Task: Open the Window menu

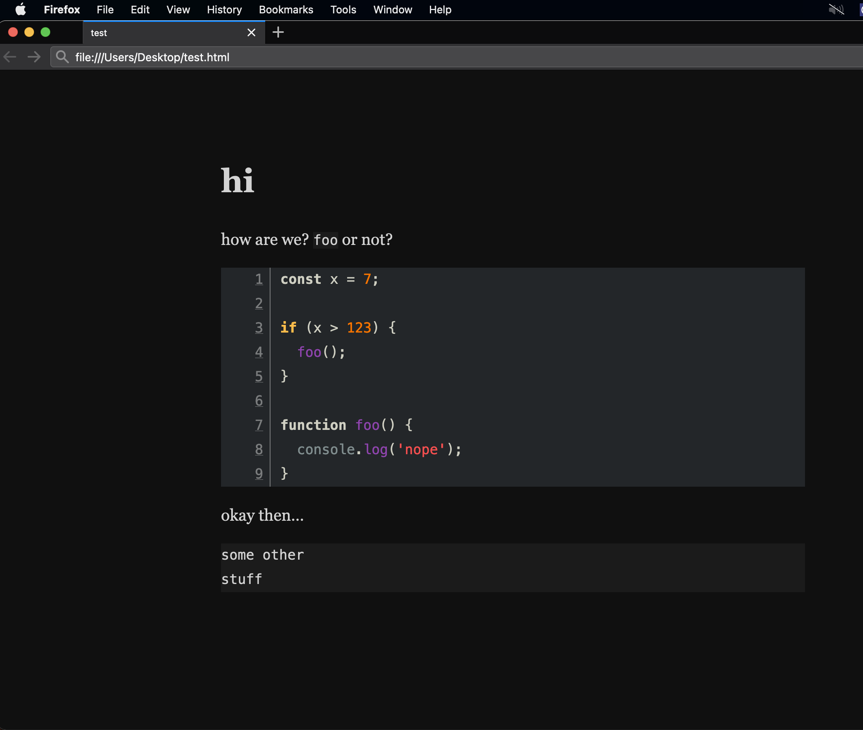Action: point(393,9)
